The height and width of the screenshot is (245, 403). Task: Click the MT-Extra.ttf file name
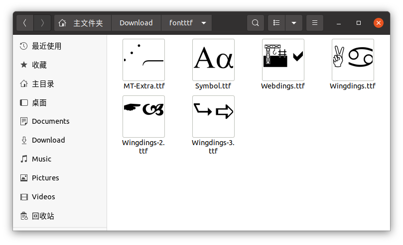[x=144, y=86]
